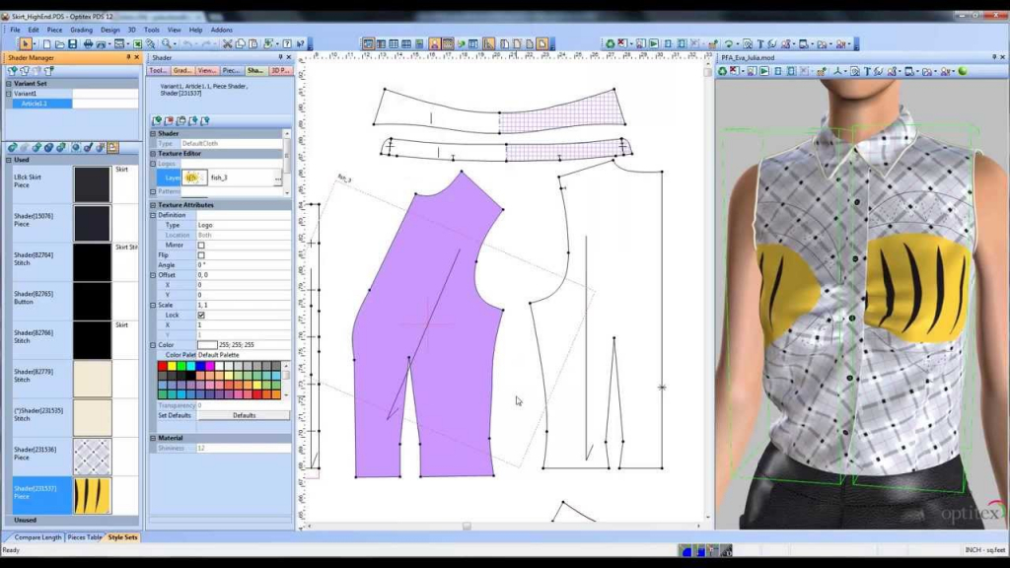Click the green recycle refresh icon in top toolbar
Image resolution: width=1010 pixels, height=568 pixels.
point(610,43)
